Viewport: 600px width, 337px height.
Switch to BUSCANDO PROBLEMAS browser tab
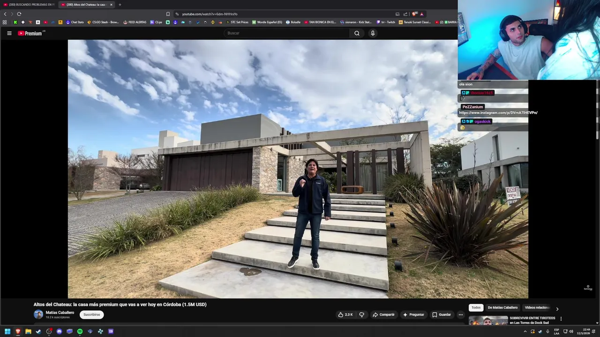click(x=29, y=5)
